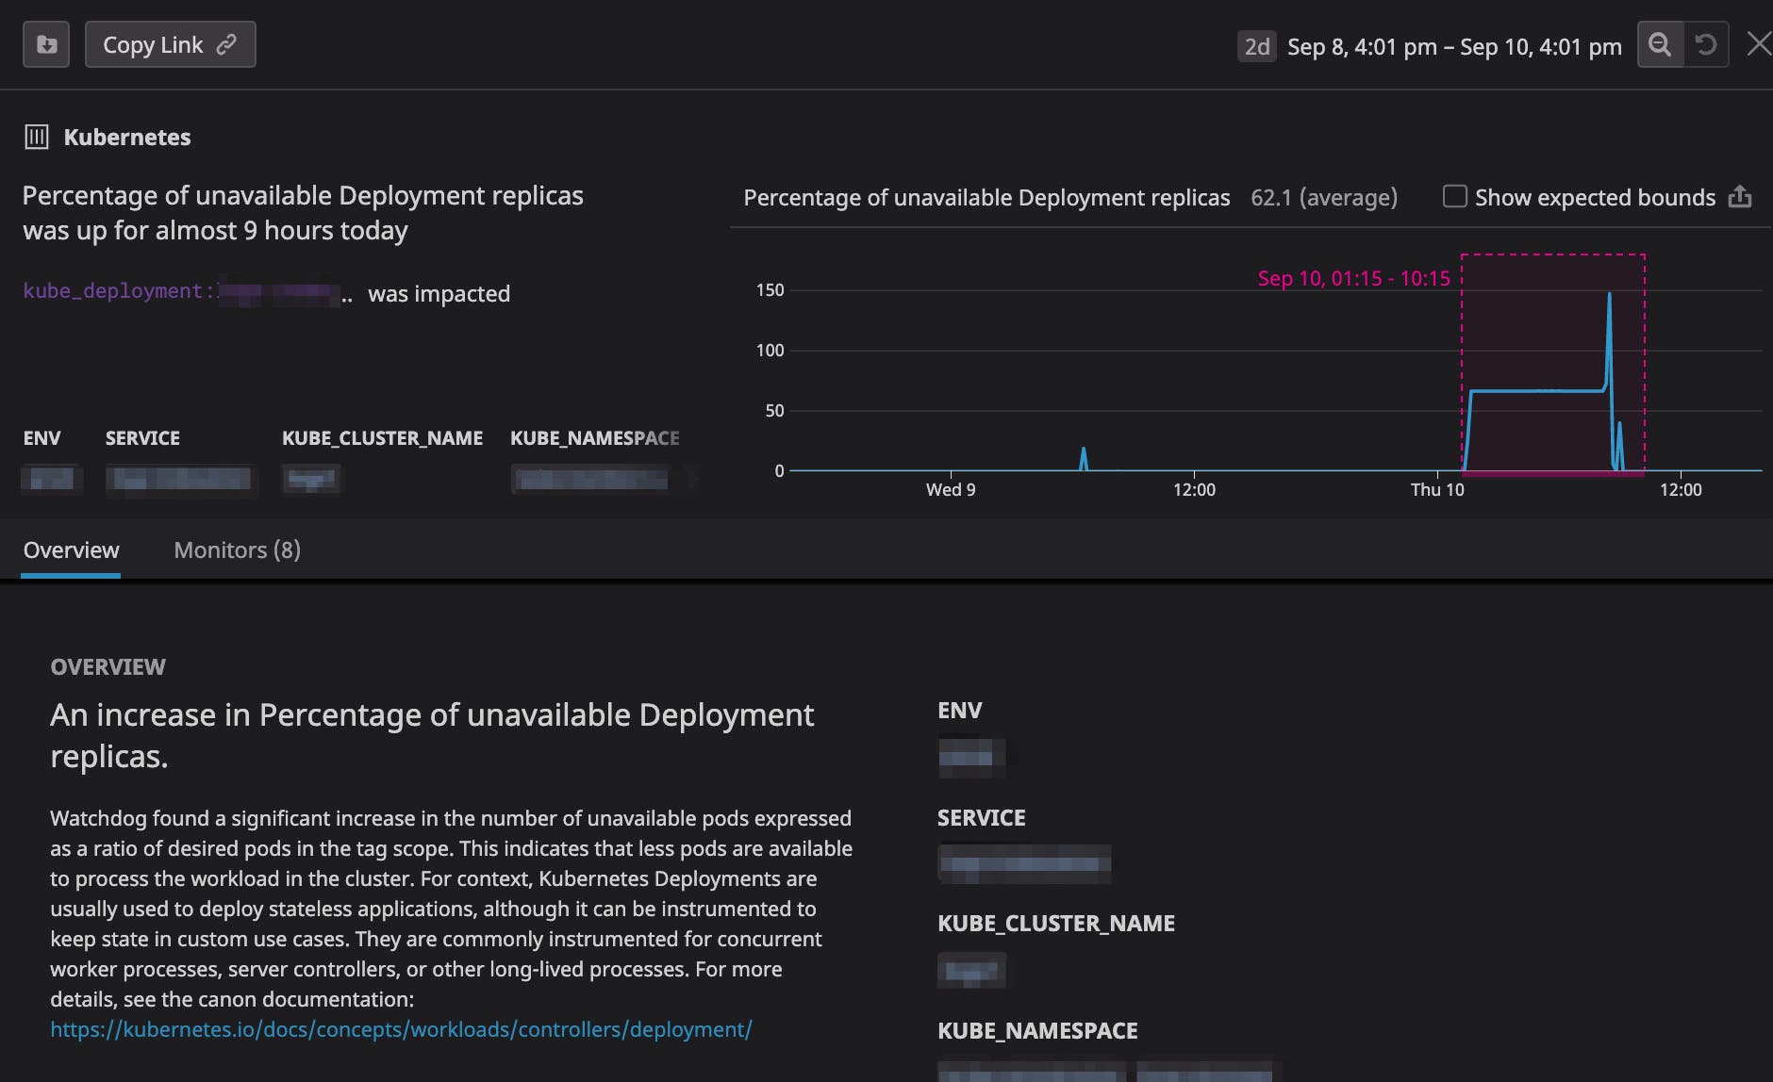Image resolution: width=1773 pixels, height=1082 pixels.
Task: Select the Overview tab
Action: pyautogui.click(x=71, y=549)
